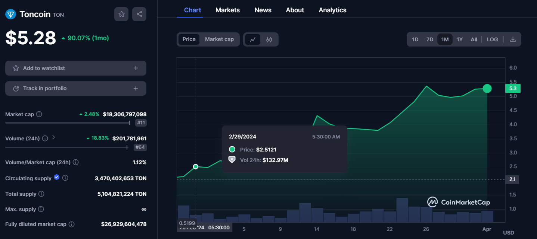Click the #64 volume rank badge
The height and width of the screenshot is (239, 537).
(x=140, y=147)
